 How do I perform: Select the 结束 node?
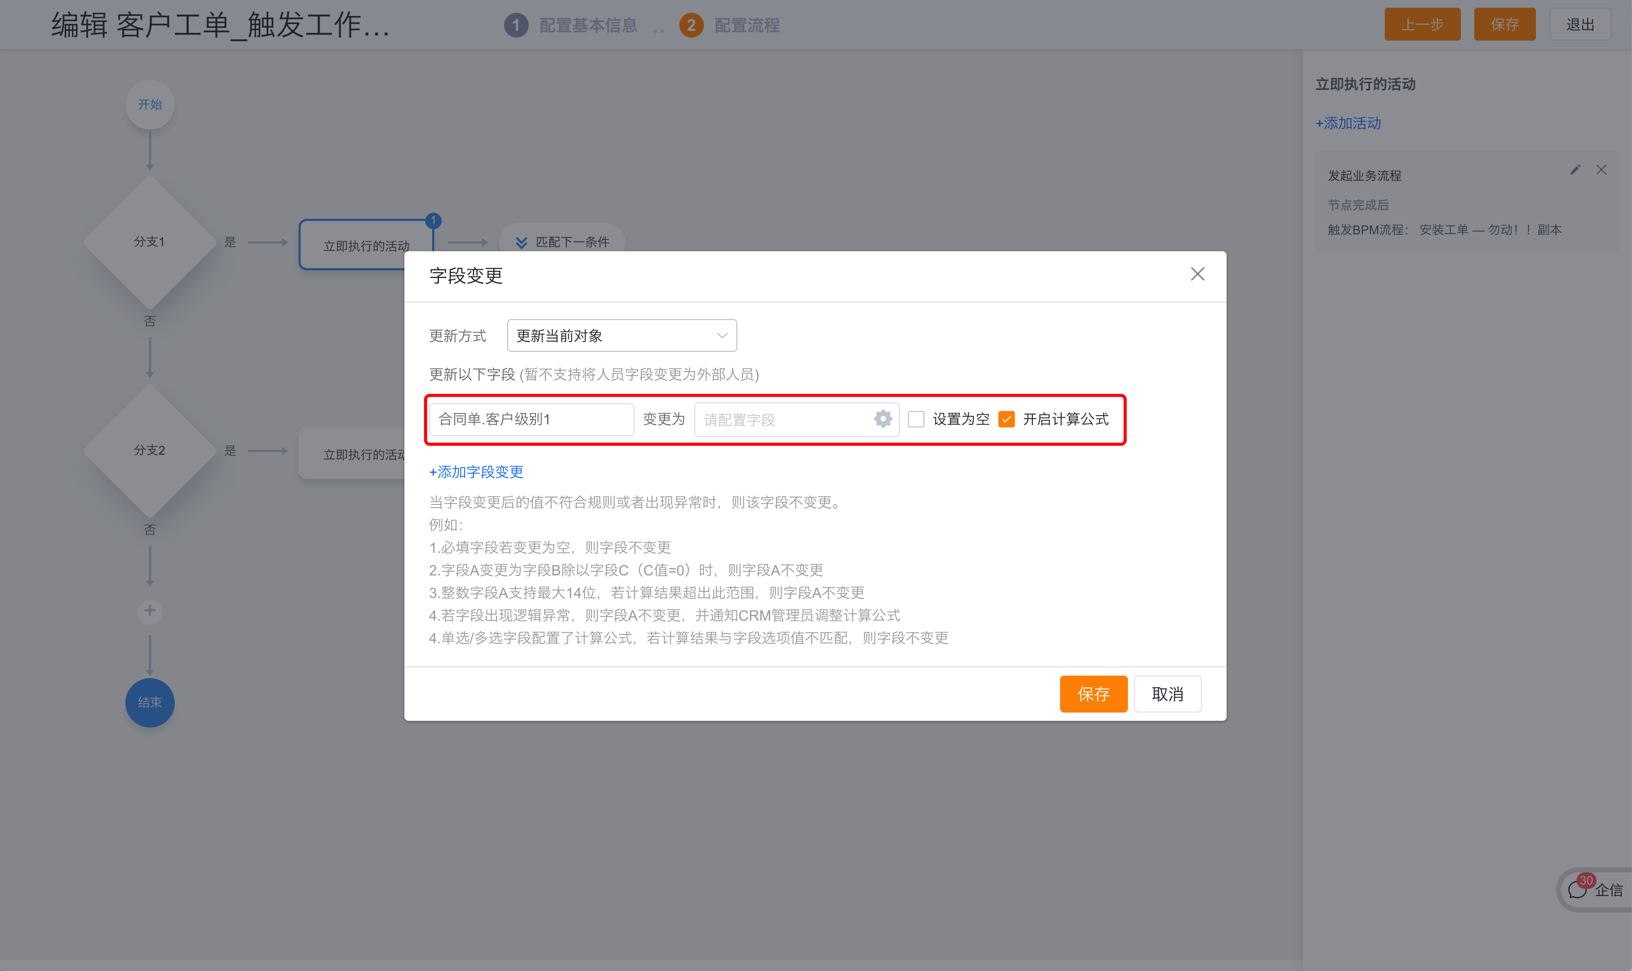pyautogui.click(x=150, y=702)
